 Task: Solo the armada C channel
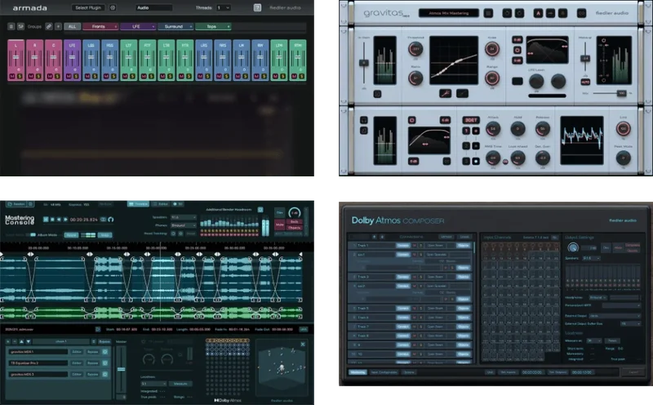tap(57, 76)
